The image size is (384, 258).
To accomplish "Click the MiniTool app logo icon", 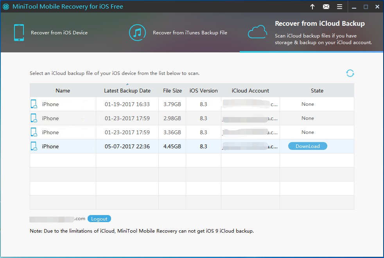I will [5, 7].
